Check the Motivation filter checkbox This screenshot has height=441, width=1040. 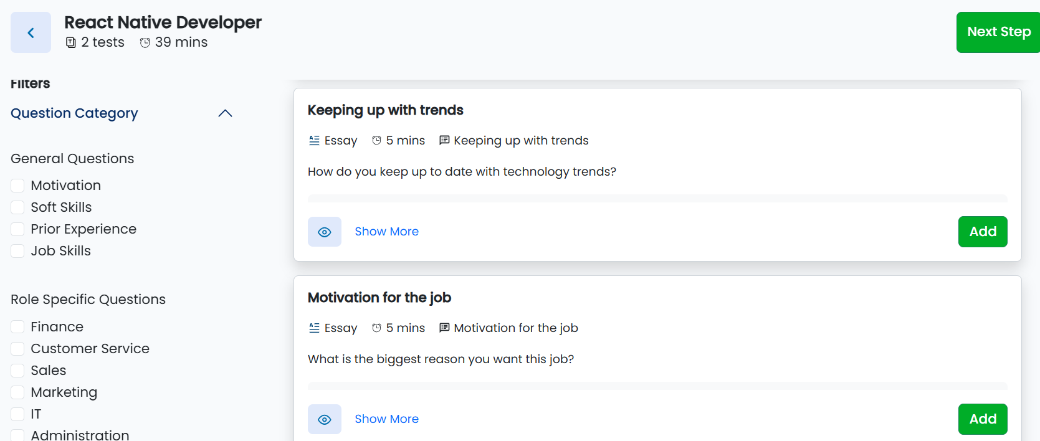point(17,186)
